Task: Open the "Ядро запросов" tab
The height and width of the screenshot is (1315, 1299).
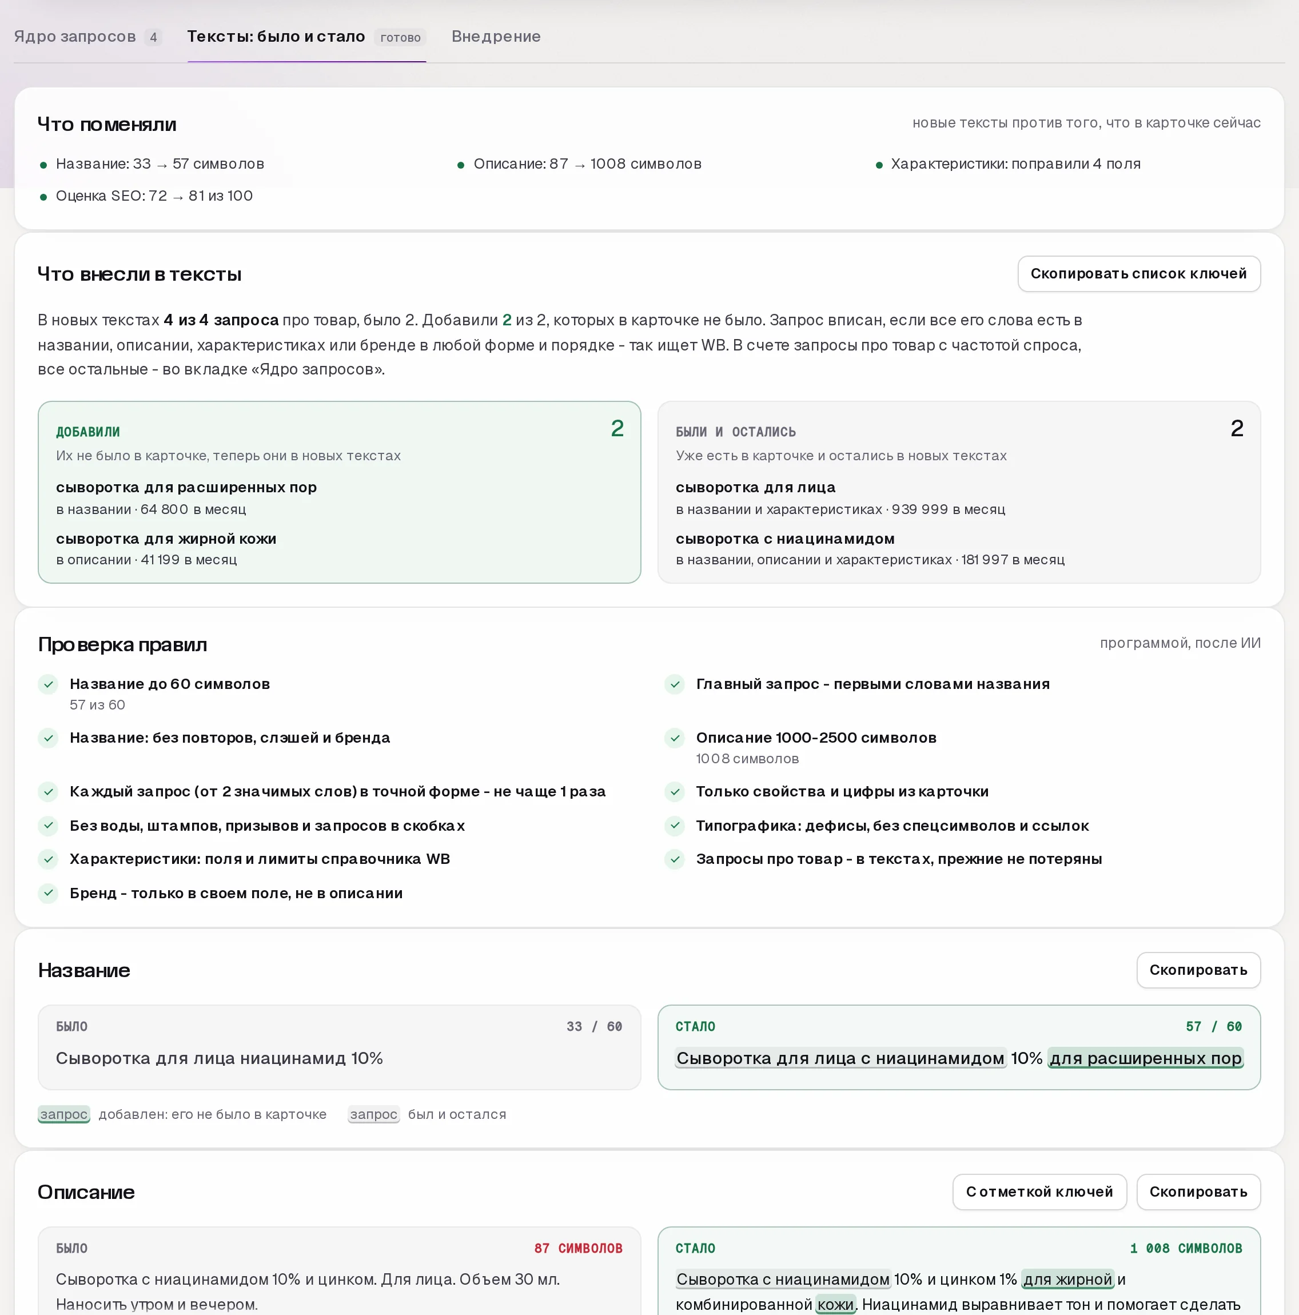Action: click(x=87, y=37)
